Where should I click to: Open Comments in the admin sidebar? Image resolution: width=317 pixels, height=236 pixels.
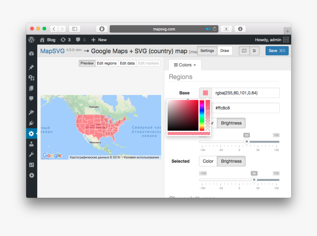tap(31, 99)
